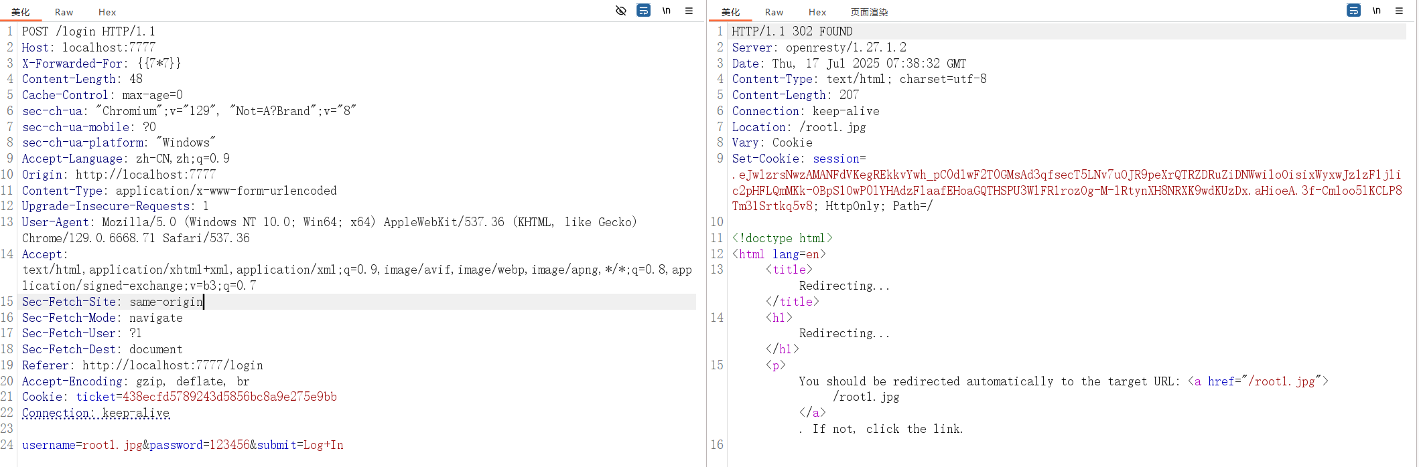The height and width of the screenshot is (467, 1419).
Task: Switch response view to Raw tab
Action: point(774,12)
